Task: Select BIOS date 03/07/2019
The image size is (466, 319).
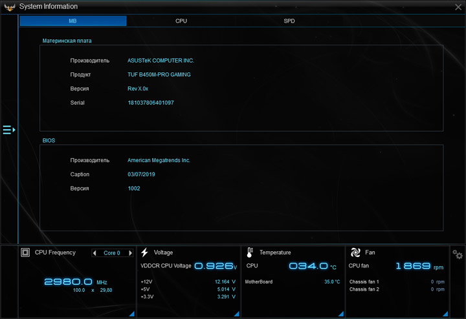Action: click(141, 174)
